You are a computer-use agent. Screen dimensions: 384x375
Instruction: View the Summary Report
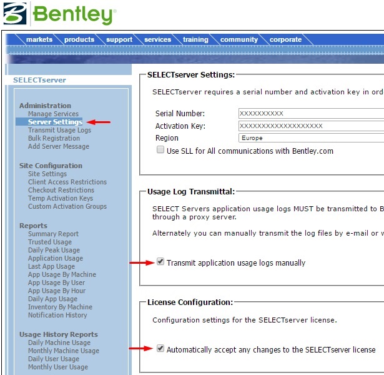[53, 234]
